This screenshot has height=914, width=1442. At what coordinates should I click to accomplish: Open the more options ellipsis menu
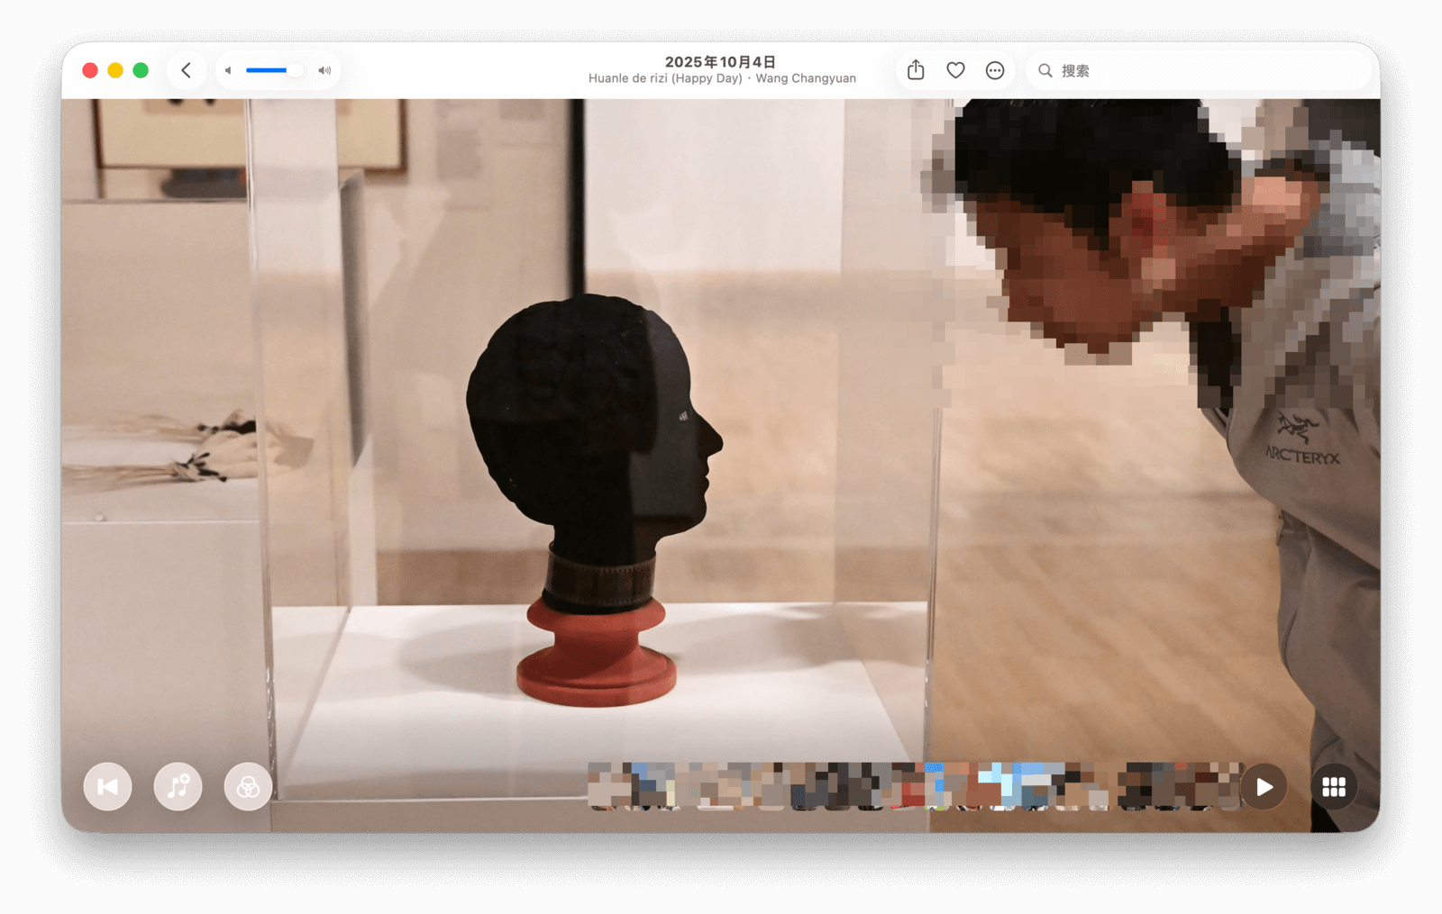(x=995, y=70)
